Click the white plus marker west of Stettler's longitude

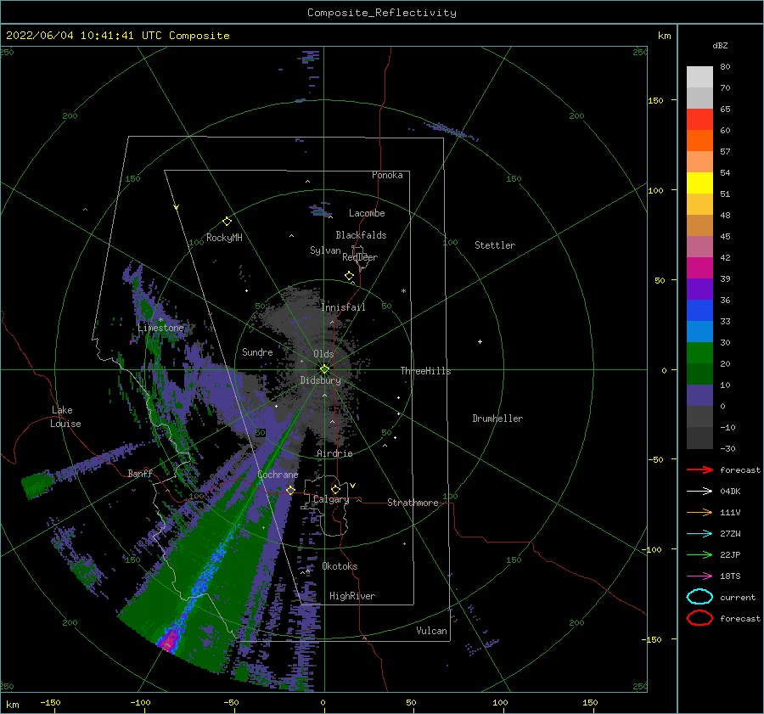point(480,341)
